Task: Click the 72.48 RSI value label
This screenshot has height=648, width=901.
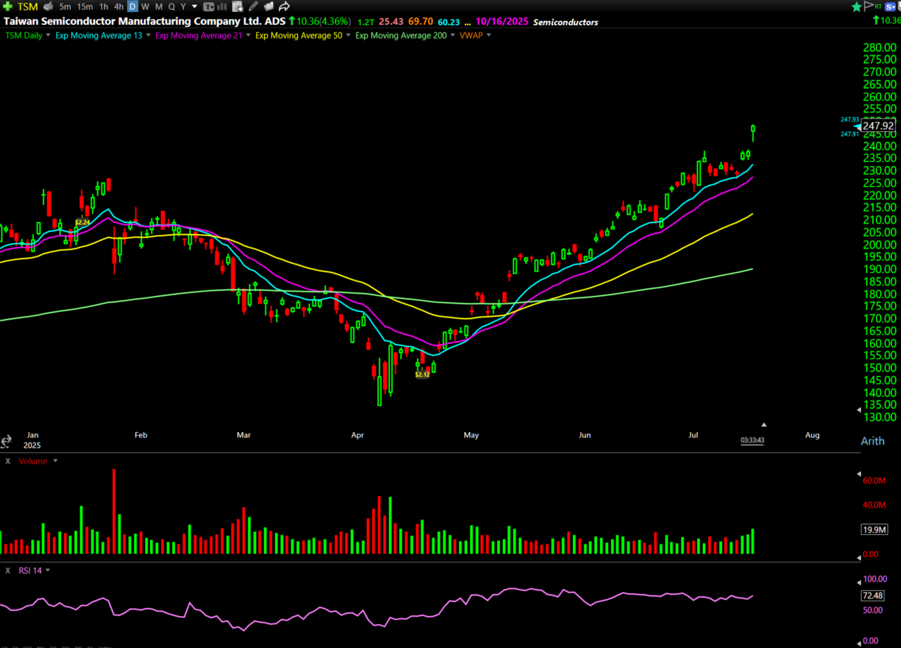Action: click(873, 595)
